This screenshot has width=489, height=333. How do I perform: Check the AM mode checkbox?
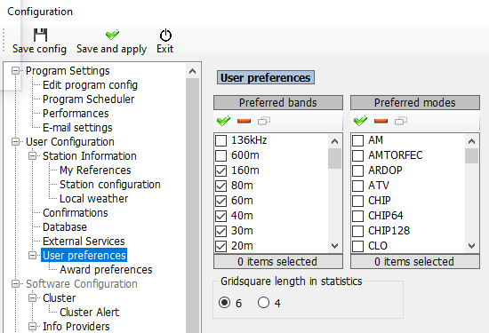tap(358, 140)
